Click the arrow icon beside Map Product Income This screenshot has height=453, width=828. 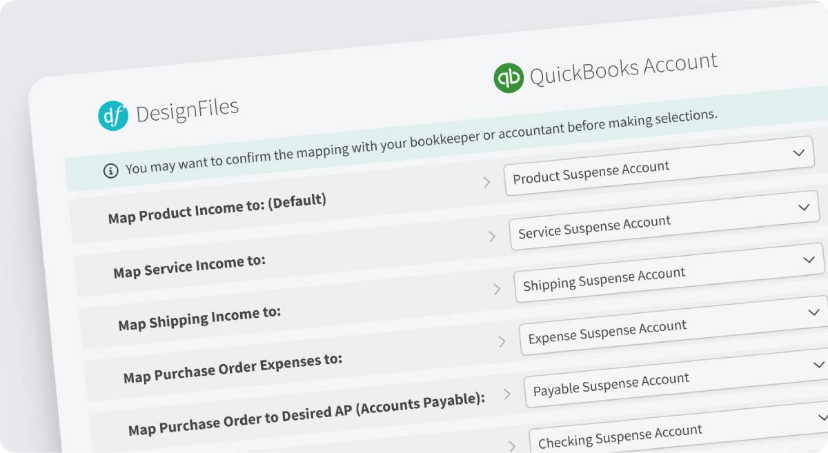tap(486, 182)
